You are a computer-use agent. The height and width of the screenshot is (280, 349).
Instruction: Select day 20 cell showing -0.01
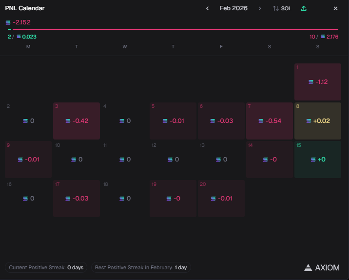point(221,199)
